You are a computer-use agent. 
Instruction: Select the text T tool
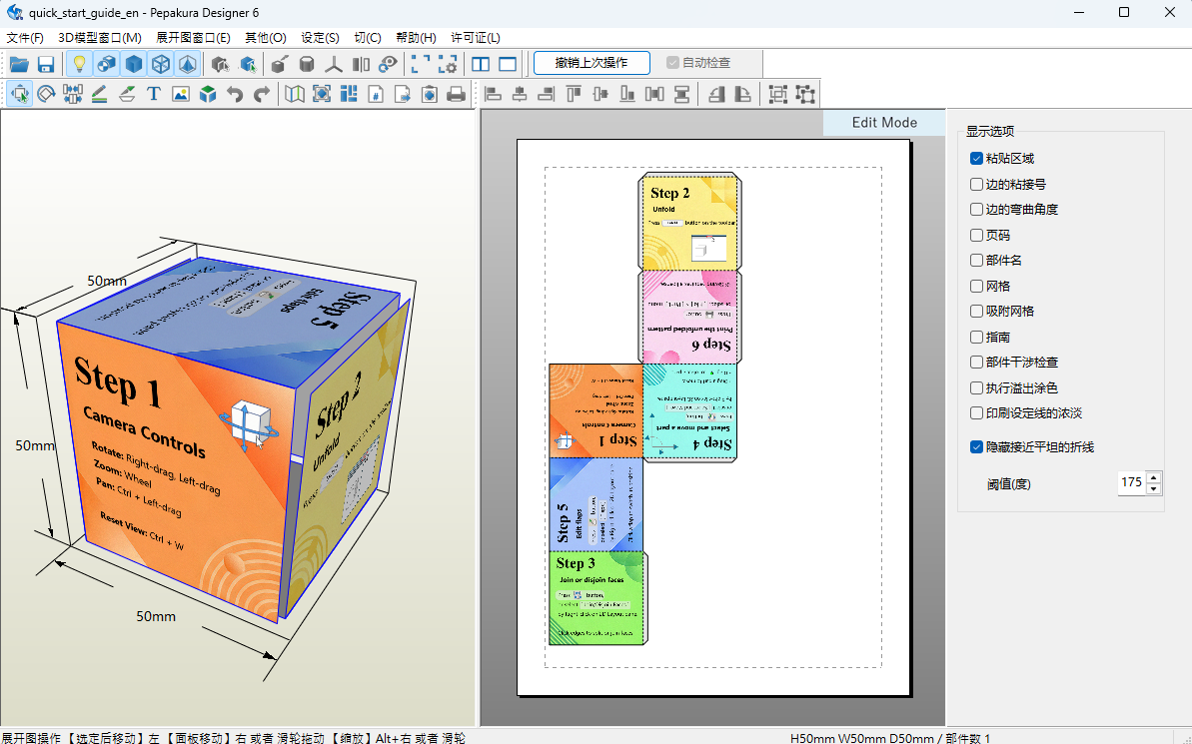[154, 94]
